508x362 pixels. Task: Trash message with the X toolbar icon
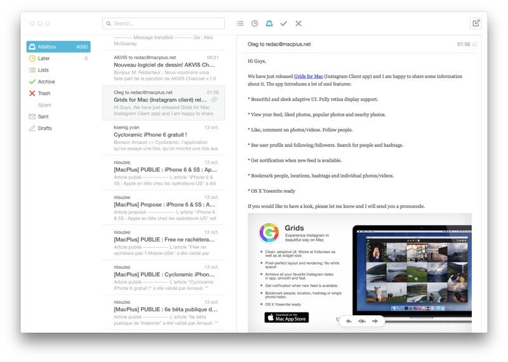298,23
